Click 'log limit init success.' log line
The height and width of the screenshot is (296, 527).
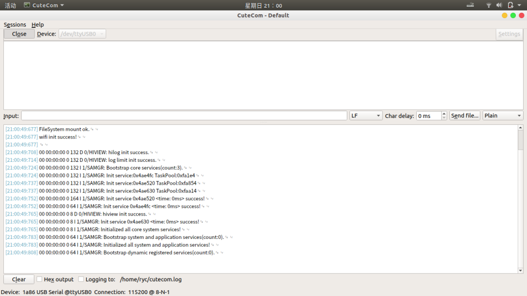(132, 160)
